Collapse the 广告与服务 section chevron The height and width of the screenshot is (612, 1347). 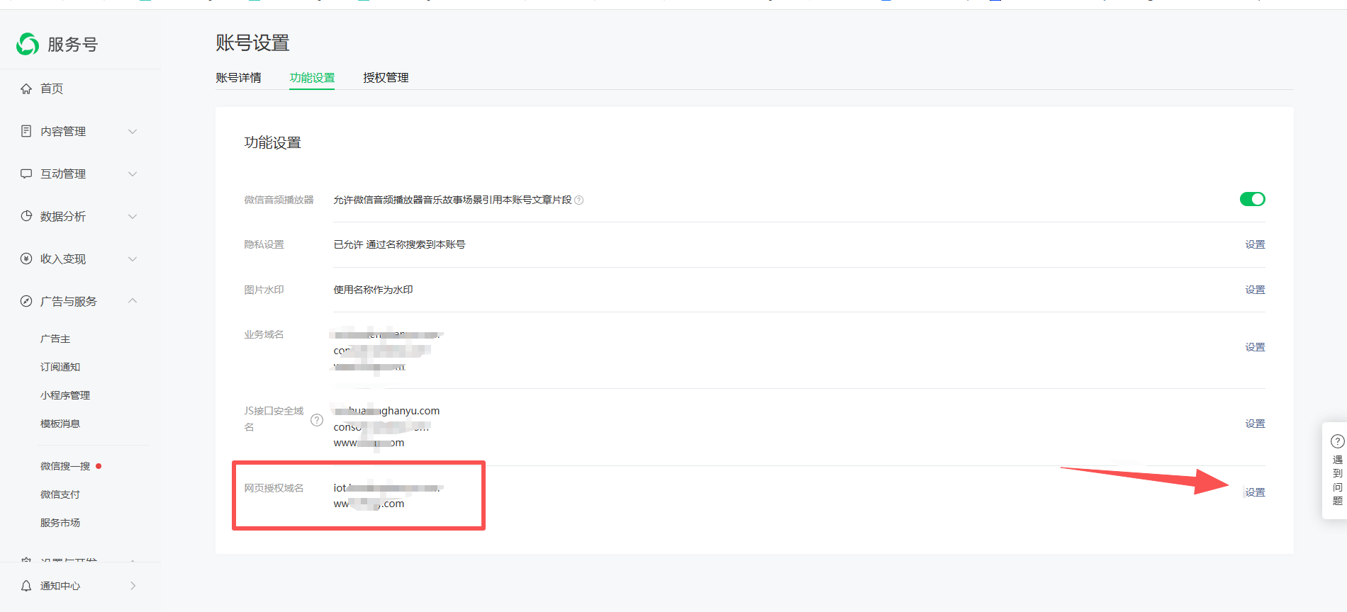point(133,301)
